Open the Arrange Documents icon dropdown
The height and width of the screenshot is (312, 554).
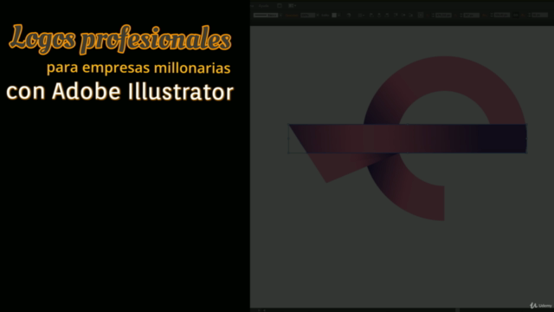point(292,6)
